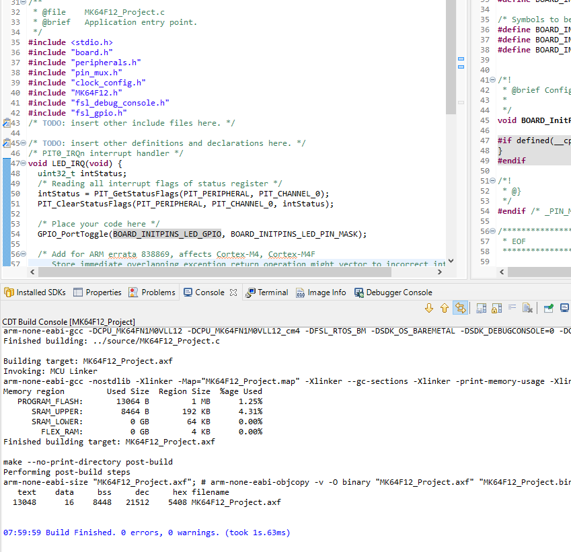Viewport: 571px width, 552px height.
Task: Switch to the Properties tab
Action: point(98,292)
